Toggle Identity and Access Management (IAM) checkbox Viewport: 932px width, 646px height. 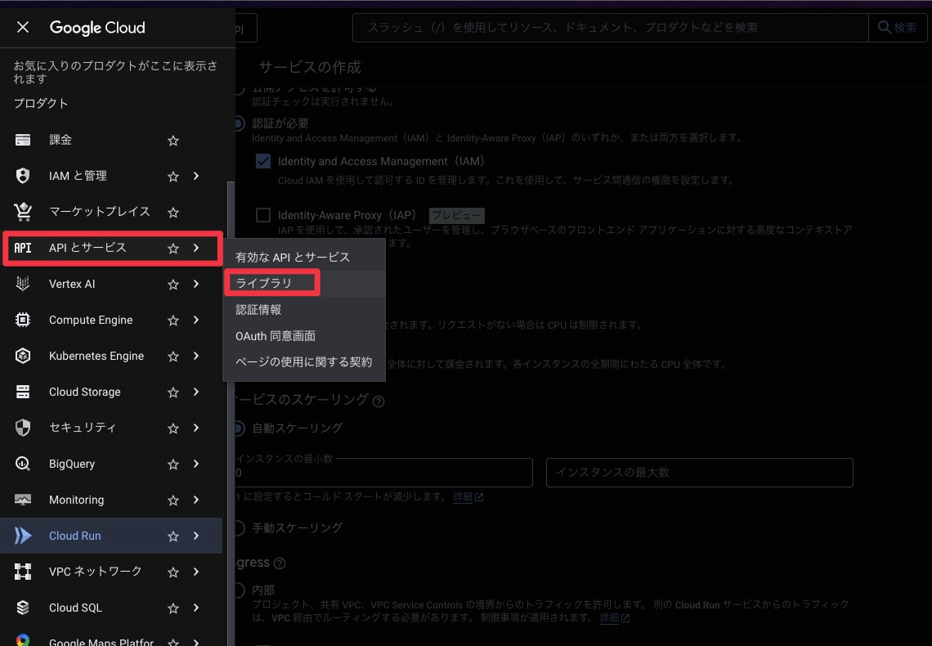pyautogui.click(x=263, y=161)
